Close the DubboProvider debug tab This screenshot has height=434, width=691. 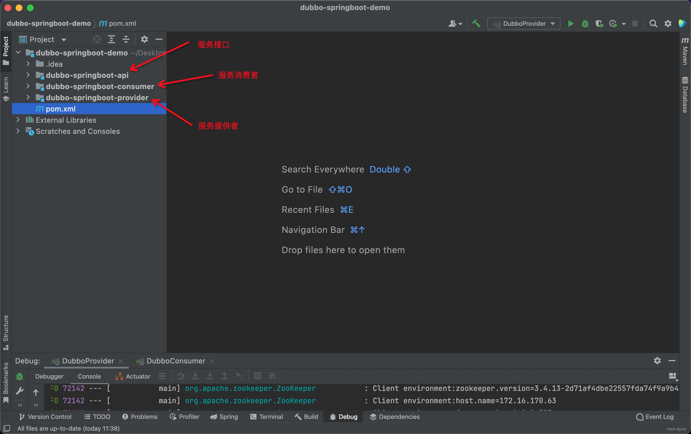(x=121, y=361)
